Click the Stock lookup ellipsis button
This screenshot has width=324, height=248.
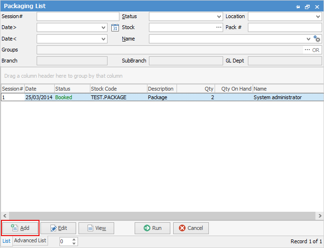click(x=219, y=27)
